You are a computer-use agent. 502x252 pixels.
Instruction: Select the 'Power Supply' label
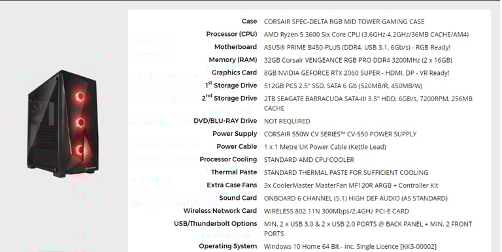pos(235,134)
